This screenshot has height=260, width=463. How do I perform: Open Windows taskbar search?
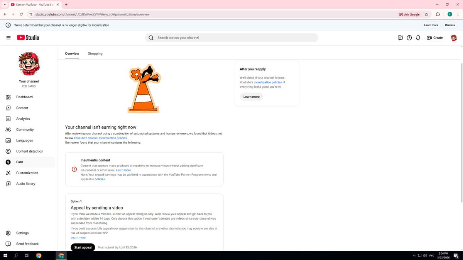click(x=16, y=255)
